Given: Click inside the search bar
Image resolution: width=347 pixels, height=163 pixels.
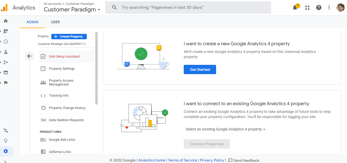Looking at the screenshot, I should click(x=188, y=7).
